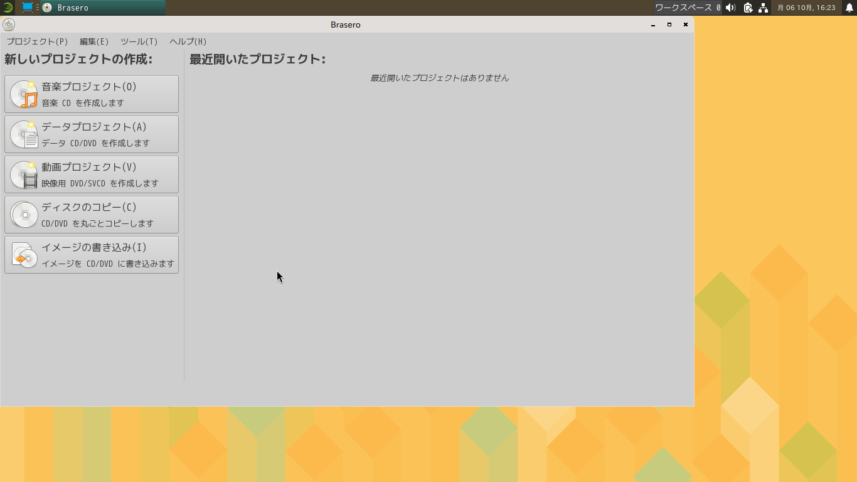Screen dimensions: 857x482
Task: Start a データプロジェクト data CD/DVD project
Action: [x=92, y=134]
